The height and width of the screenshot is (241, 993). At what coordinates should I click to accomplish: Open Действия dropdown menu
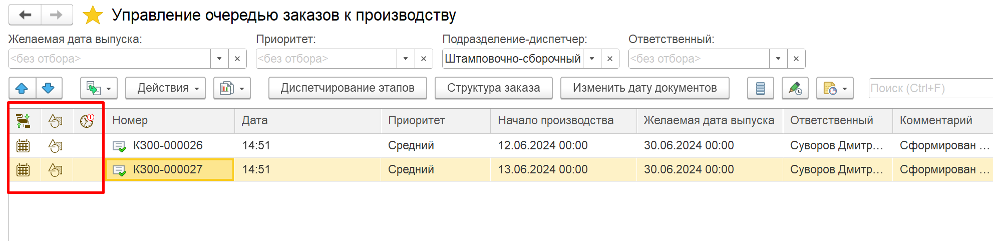165,88
